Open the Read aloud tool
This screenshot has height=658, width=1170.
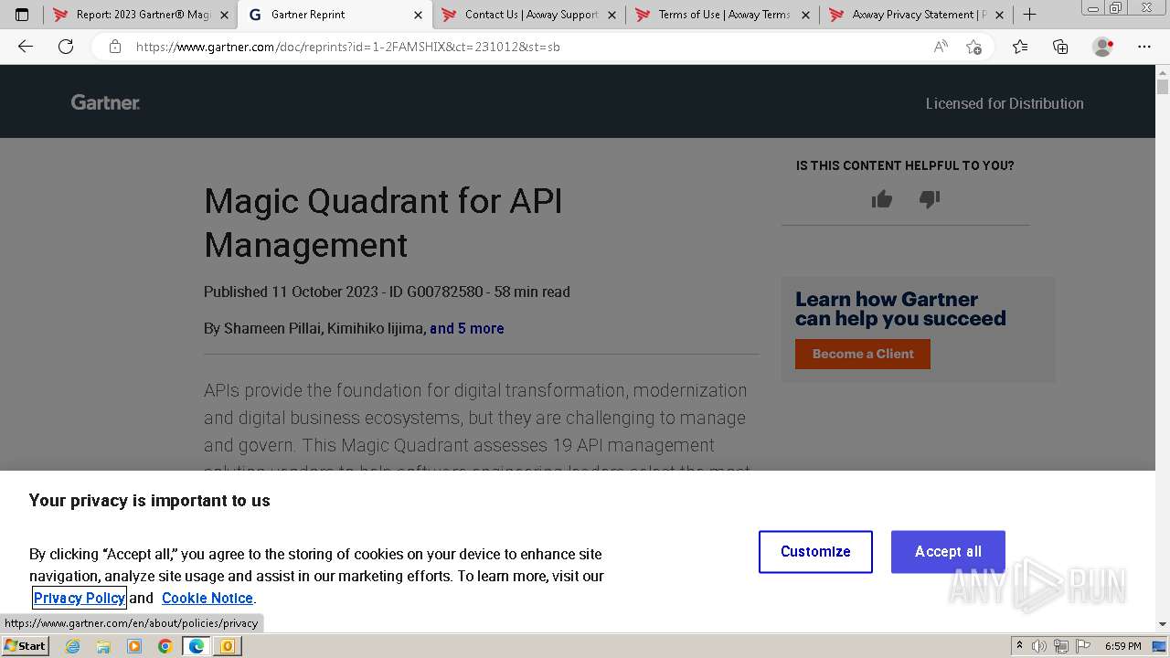point(941,47)
